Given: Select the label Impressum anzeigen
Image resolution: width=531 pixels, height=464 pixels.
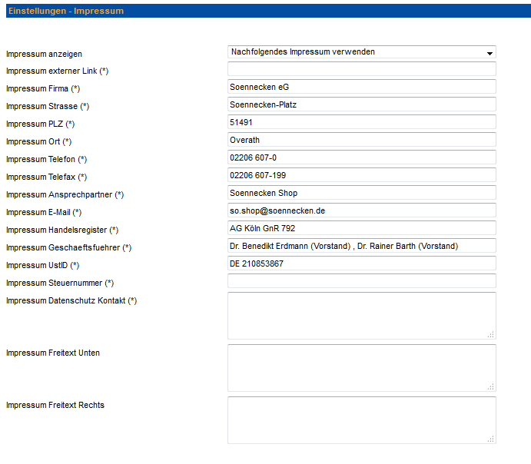Looking at the screenshot, I should [x=44, y=54].
